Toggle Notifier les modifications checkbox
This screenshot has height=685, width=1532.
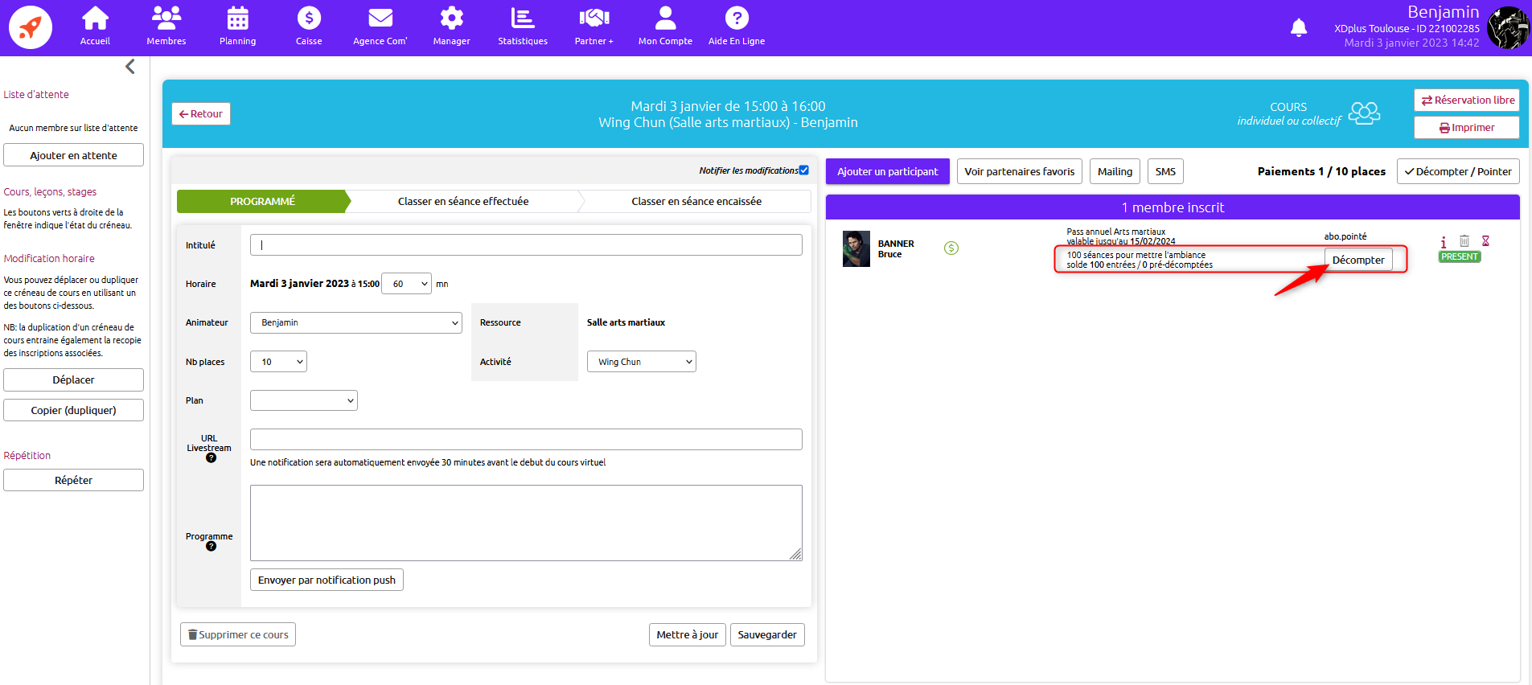803,170
